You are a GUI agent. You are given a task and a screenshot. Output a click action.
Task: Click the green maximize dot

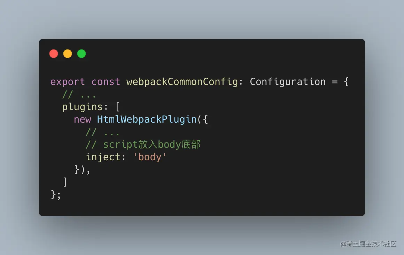(81, 54)
